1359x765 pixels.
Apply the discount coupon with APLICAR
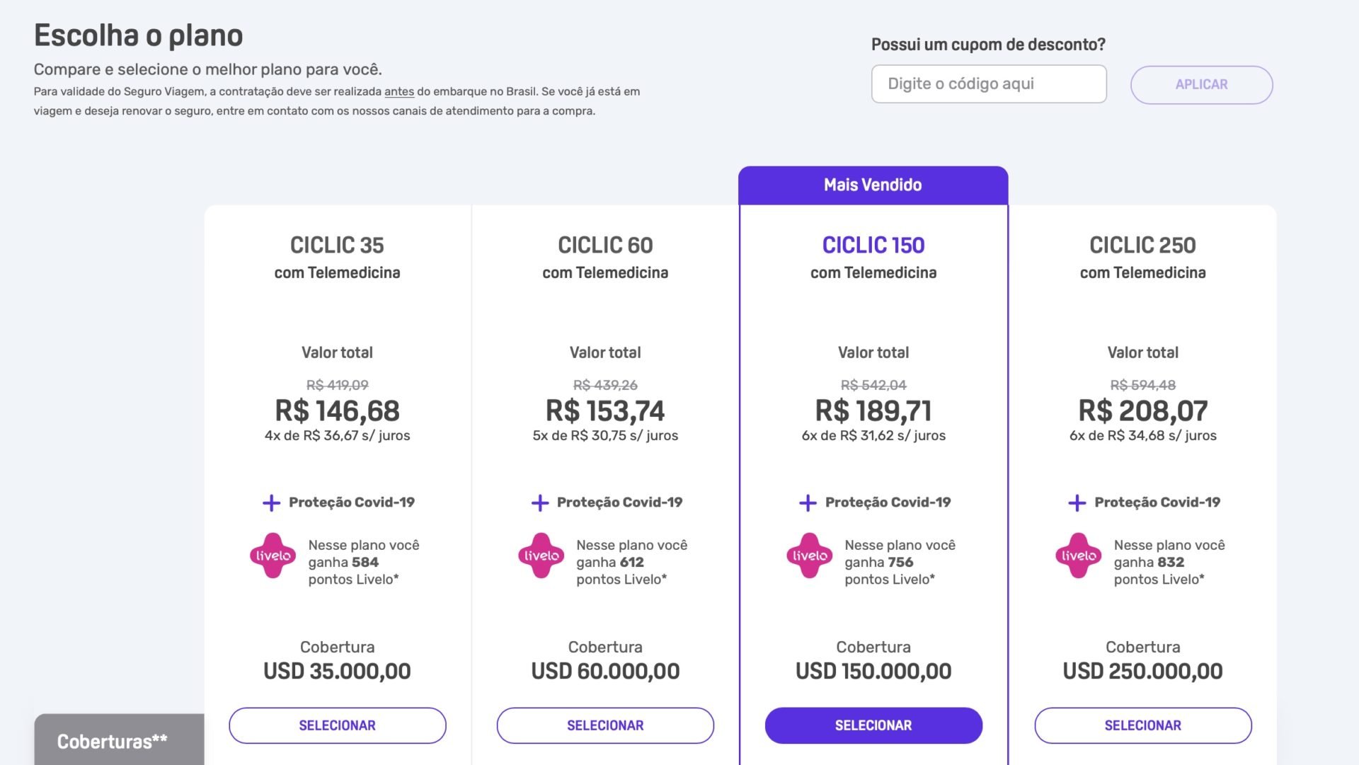[1201, 85]
